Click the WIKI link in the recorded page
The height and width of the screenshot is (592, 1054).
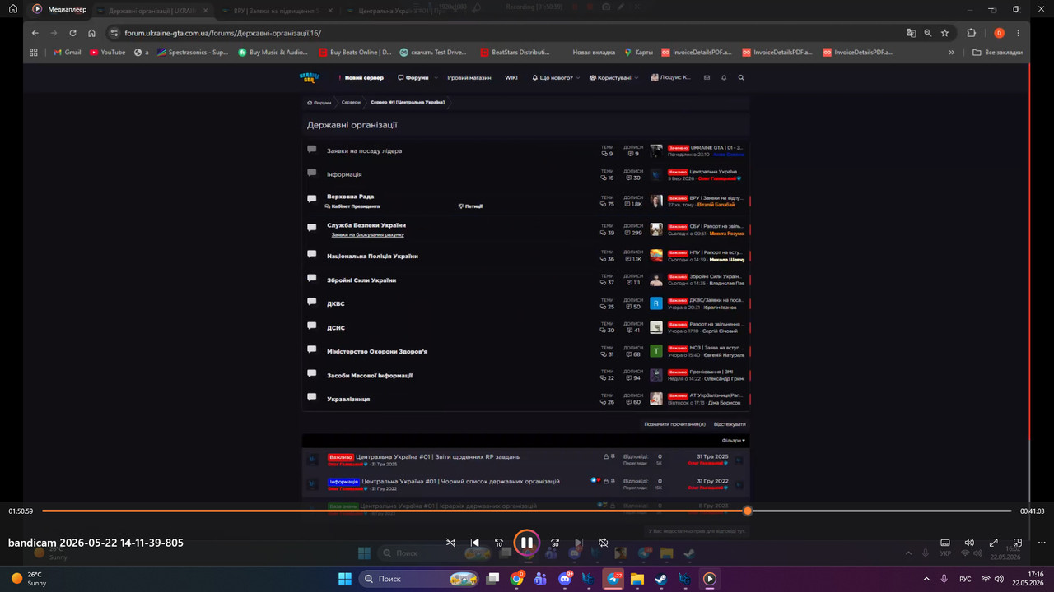[511, 77]
